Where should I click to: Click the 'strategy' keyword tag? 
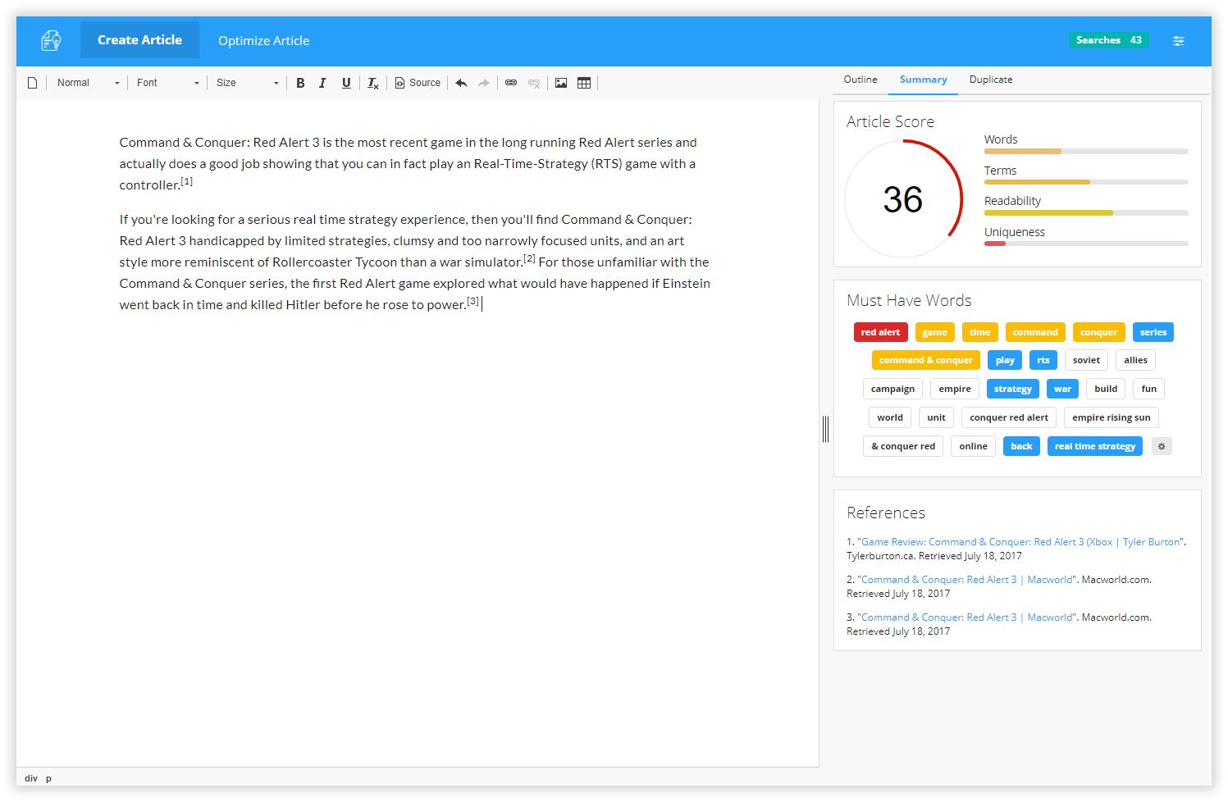1012,389
